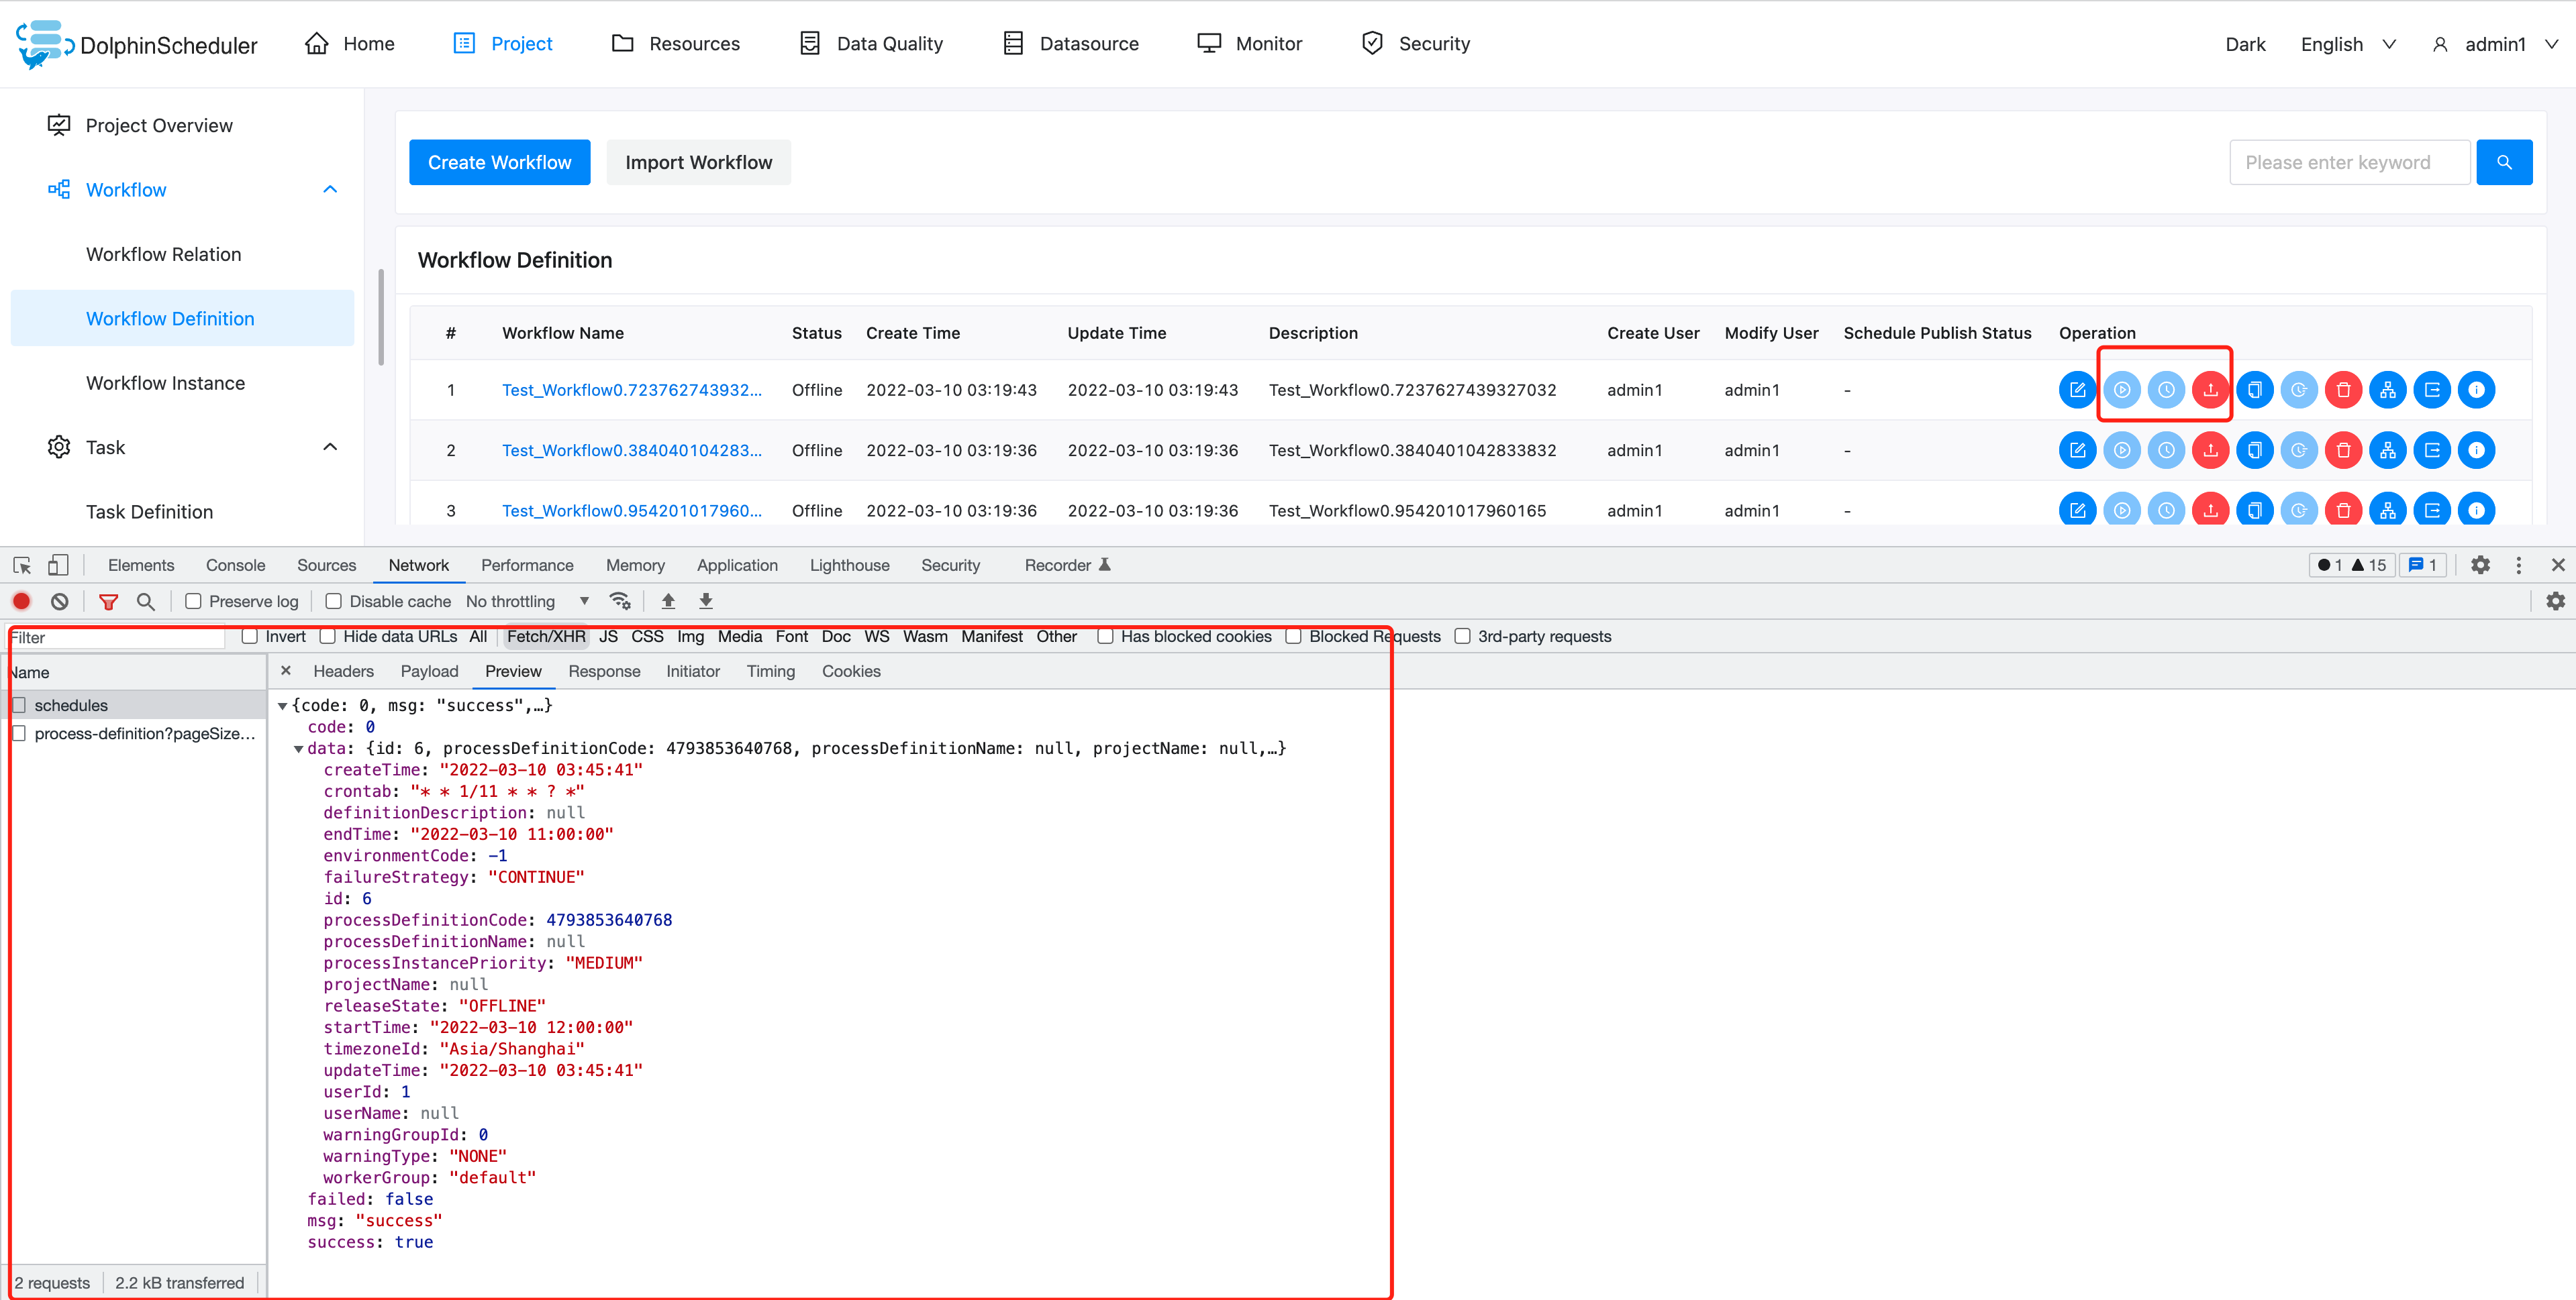This screenshot has height=1300, width=2576.
Task: Copy workflow 2 using the copy icon
Action: pyautogui.click(x=2255, y=449)
